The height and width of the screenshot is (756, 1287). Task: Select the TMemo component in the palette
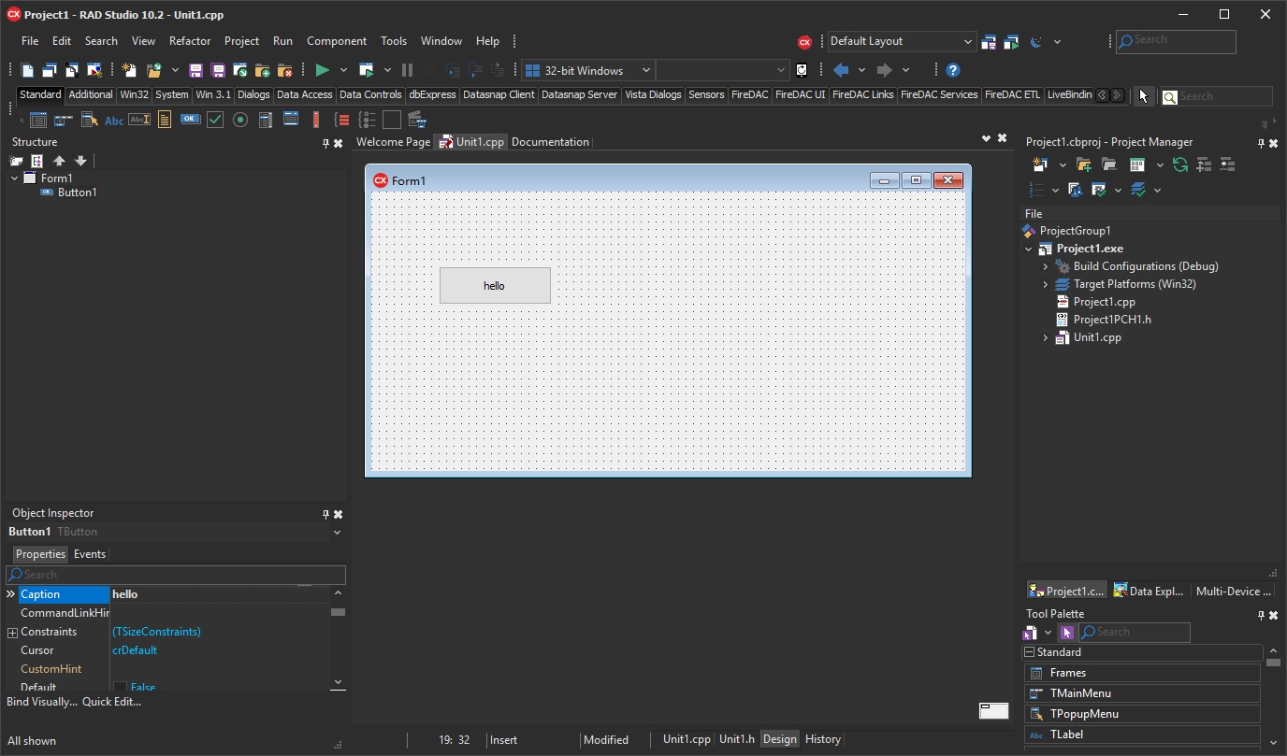165,120
